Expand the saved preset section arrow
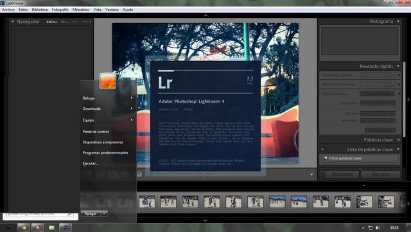Screen dimensions: 411x232 tap(399, 75)
